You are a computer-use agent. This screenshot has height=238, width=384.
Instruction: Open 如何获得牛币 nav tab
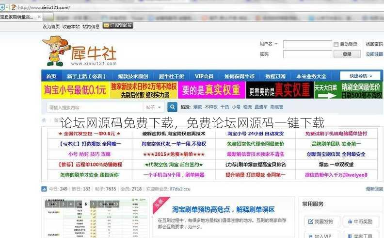[239, 76]
